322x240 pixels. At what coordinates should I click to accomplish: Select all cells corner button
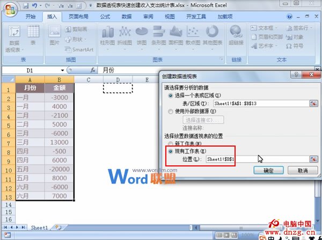click(x=9, y=79)
